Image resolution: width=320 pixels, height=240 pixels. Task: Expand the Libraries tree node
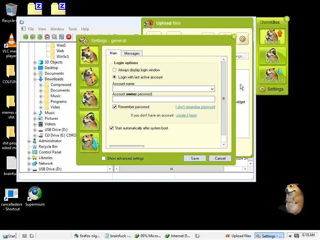coord(29,158)
